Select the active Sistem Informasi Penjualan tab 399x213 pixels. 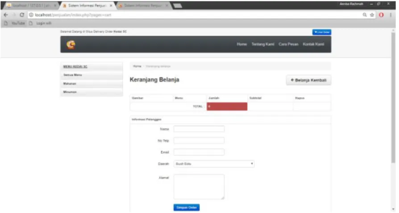click(86, 5)
